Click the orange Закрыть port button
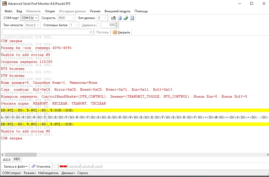Screen dimensions: 269x177 pos(122,32)
